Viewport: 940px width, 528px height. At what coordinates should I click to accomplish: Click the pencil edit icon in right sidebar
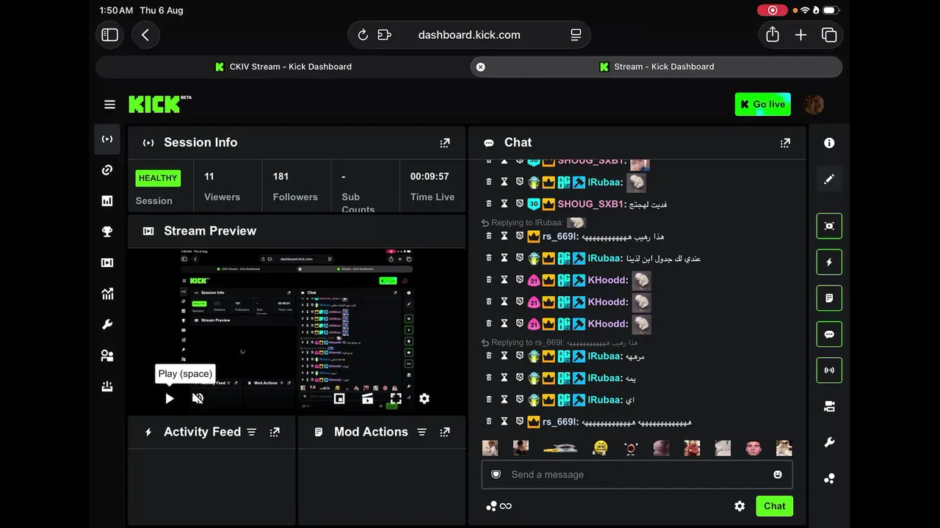tap(829, 179)
